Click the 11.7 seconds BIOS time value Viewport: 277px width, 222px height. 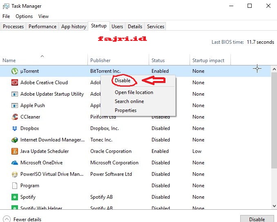pyautogui.click(x=260, y=42)
